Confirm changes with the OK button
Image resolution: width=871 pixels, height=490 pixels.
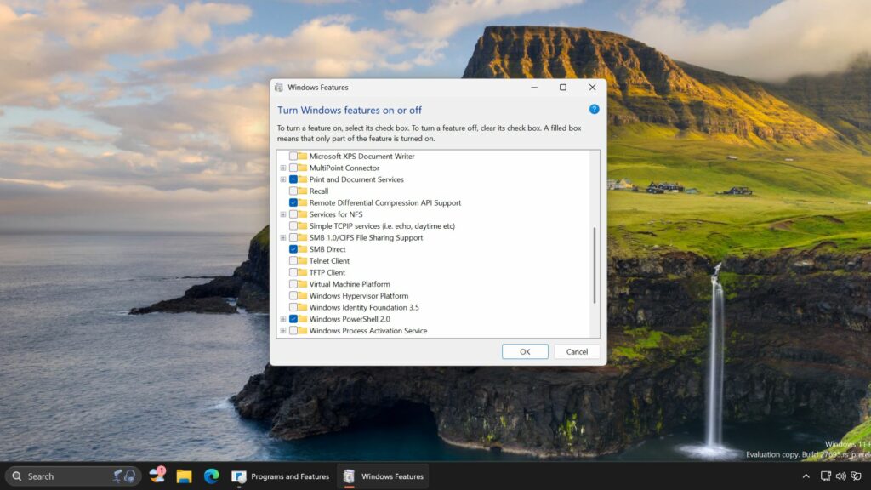coord(525,351)
